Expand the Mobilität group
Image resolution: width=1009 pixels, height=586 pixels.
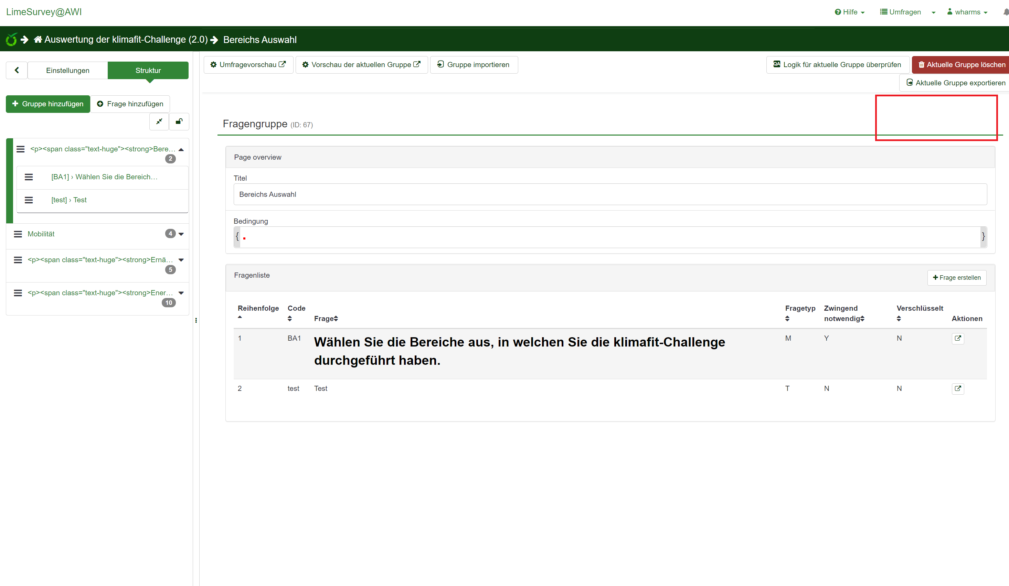point(181,234)
